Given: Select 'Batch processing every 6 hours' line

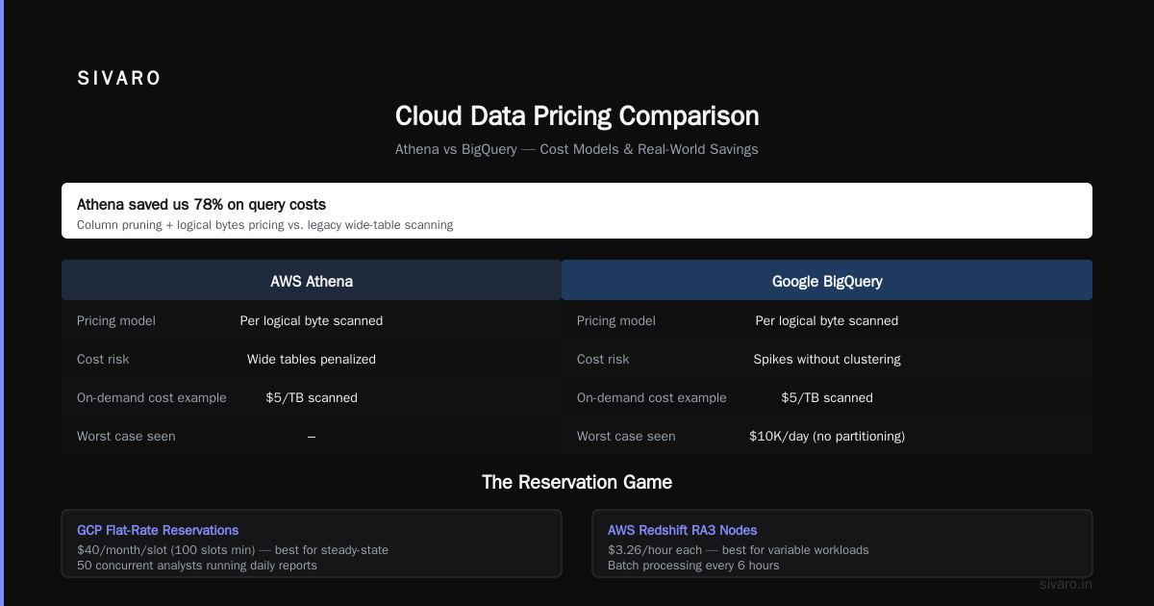Looking at the screenshot, I should [693, 566].
